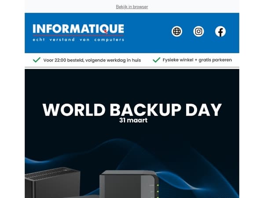Select the 'Fysieke winkel + gratis parkeren' text
The image size is (264, 198).
click(x=197, y=60)
